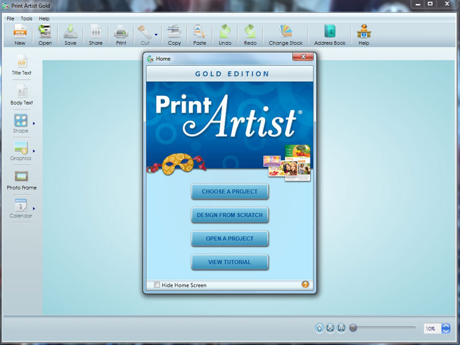Open the Help menu

point(44,18)
